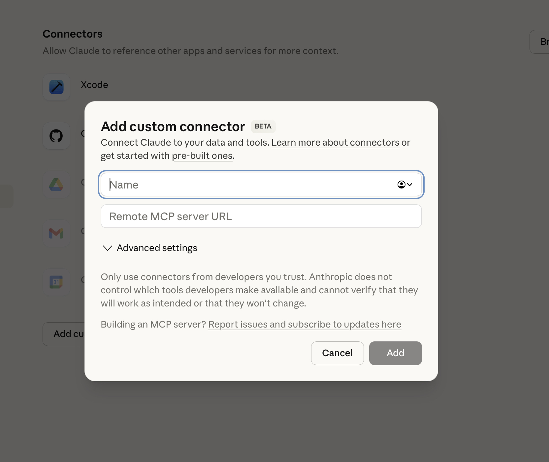Click the Gmail connector icon

(x=56, y=233)
